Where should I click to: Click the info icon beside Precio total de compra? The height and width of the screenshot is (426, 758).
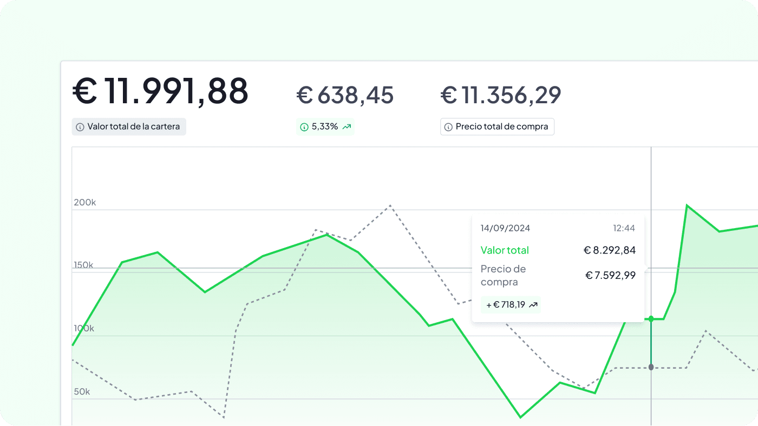point(448,127)
